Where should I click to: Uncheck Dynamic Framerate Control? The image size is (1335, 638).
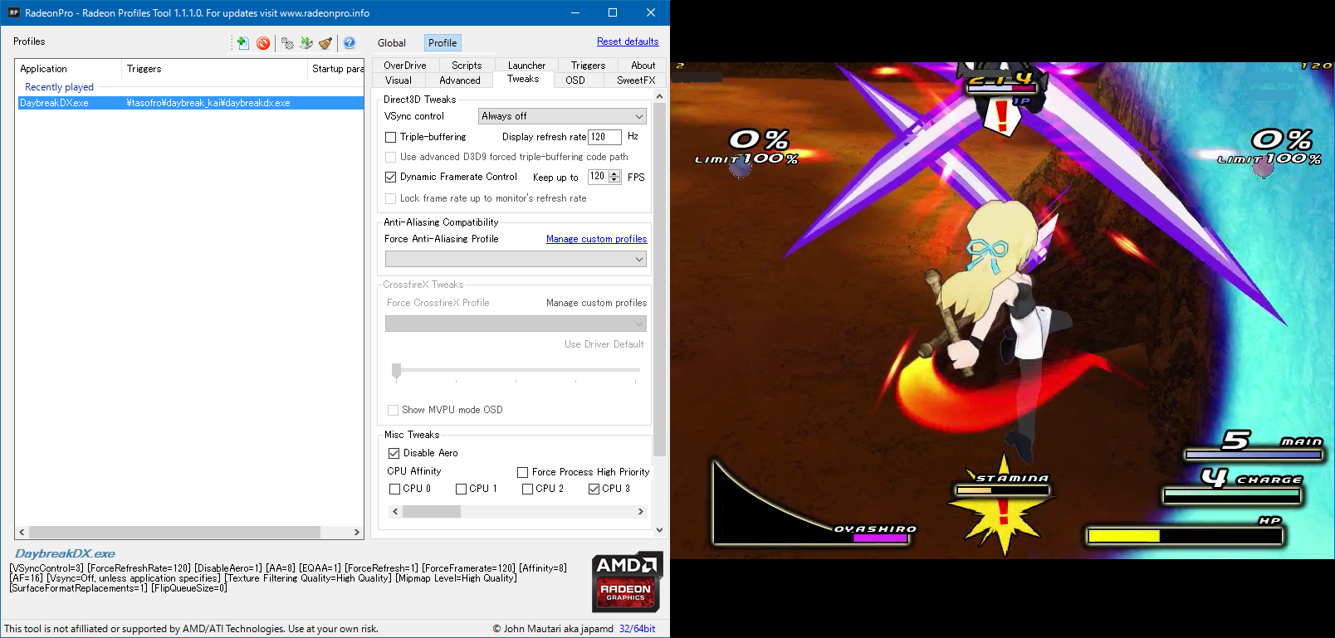click(391, 178)
